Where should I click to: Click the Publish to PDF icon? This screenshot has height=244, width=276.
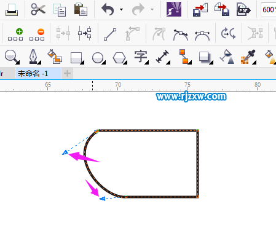point(243,9)
